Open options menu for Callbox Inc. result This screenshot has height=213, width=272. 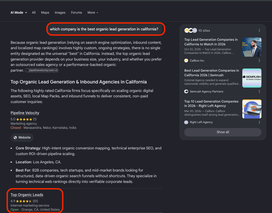coord(259,61)
